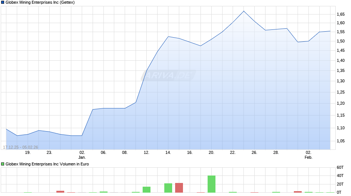
Task: Click the price axis label 1,20
Action: click(x=341, y=103)
